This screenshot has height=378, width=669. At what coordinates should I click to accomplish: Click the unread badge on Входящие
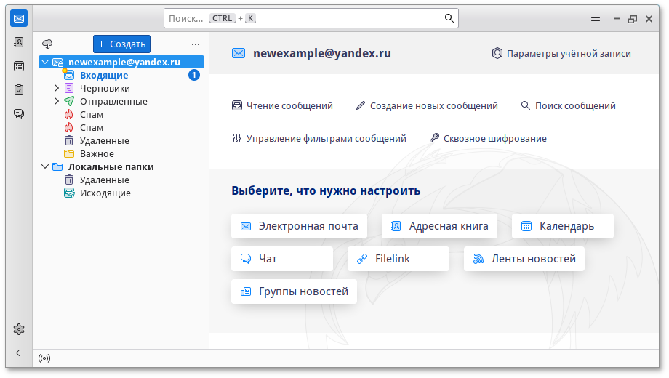194,75
